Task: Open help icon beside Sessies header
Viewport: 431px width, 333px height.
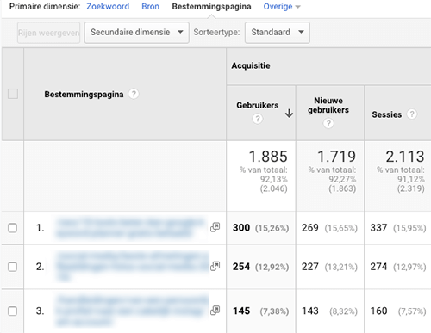Action: [412, 114]
